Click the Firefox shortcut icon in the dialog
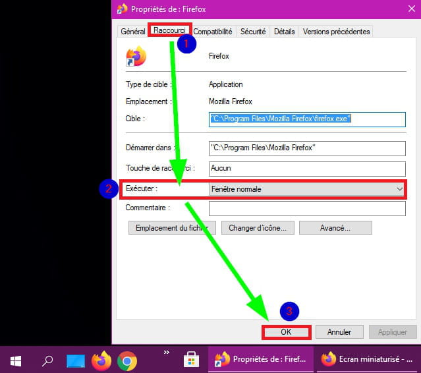421x373 pixels. click(x=136, y=56)
